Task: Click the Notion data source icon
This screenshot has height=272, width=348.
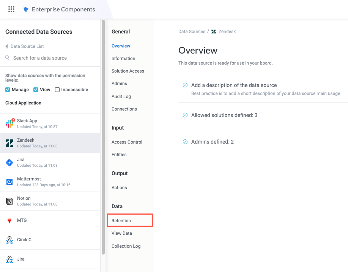Action: [x=9, y=201]
